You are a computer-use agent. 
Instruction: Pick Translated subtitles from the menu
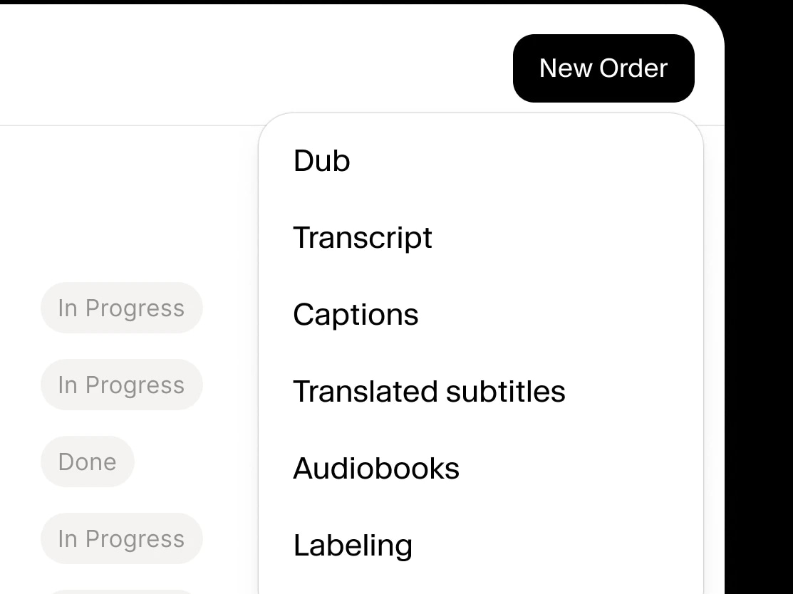pyautogui.click(x=429, y=391)
